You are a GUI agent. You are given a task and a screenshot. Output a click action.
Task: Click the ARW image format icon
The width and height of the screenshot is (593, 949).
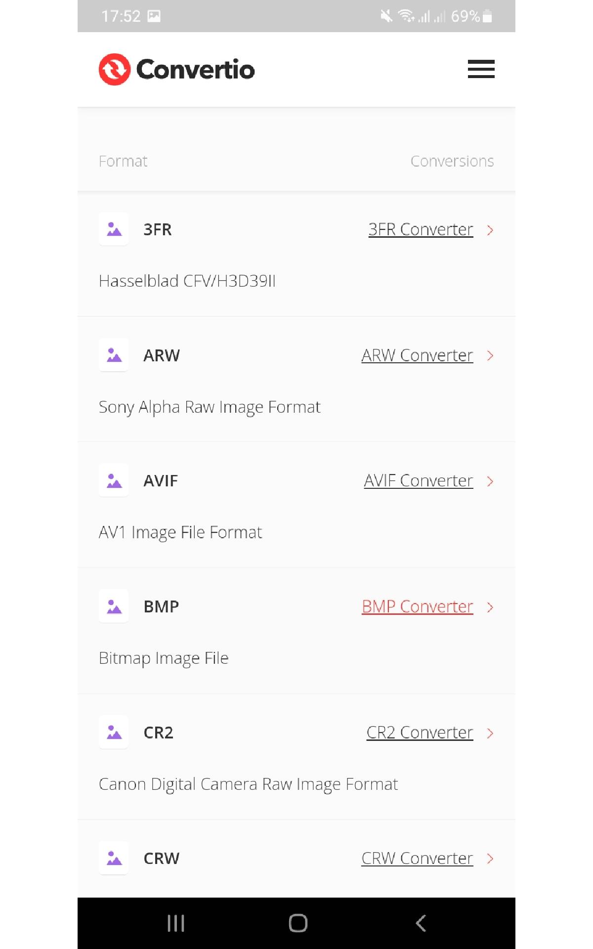(x=114, y=355)
